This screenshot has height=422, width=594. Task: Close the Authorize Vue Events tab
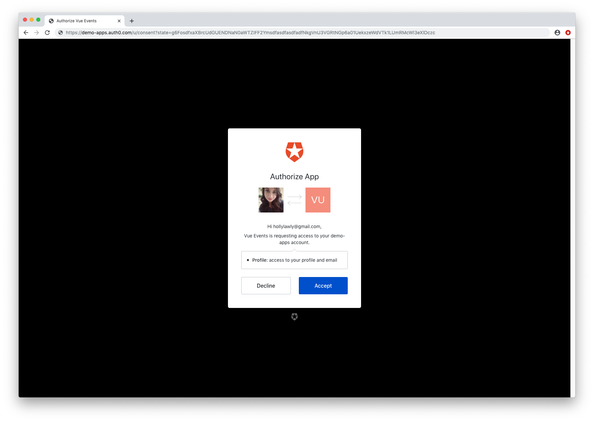[119, 21]
